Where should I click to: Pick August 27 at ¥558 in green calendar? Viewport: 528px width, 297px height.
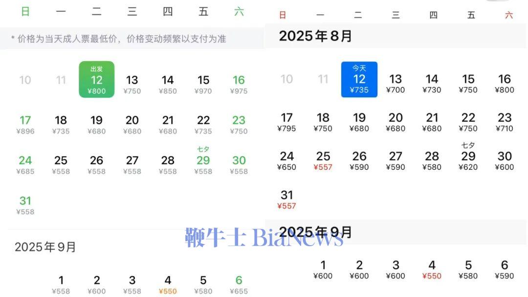(132, 165)
